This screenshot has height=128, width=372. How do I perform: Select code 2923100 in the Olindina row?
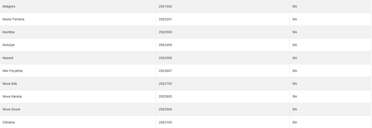click(165, 122)
